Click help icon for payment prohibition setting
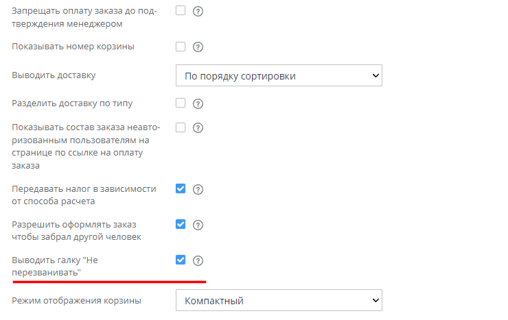508x320 pixels. 198,12
